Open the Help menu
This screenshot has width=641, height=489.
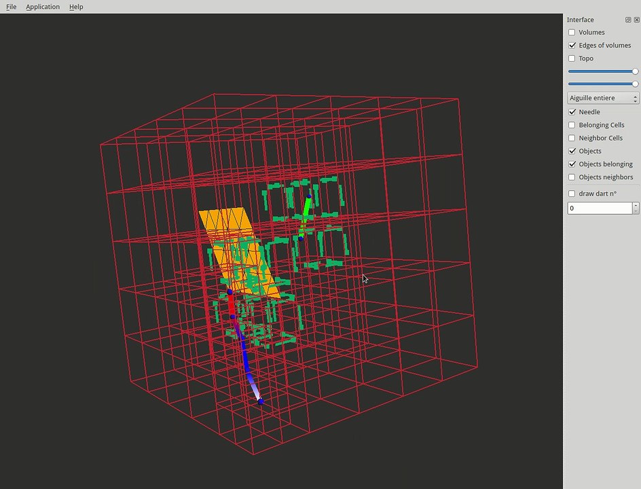pyautogui.click(x=76, y=7)
